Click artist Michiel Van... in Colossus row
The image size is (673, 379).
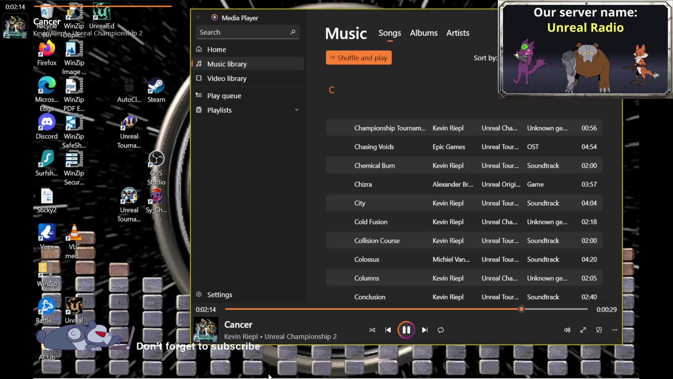pyautogui.click(x=451, y=260)
